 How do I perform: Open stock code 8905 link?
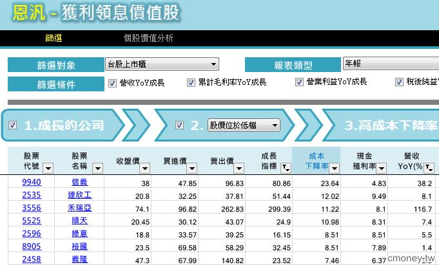tap(32, 246)
